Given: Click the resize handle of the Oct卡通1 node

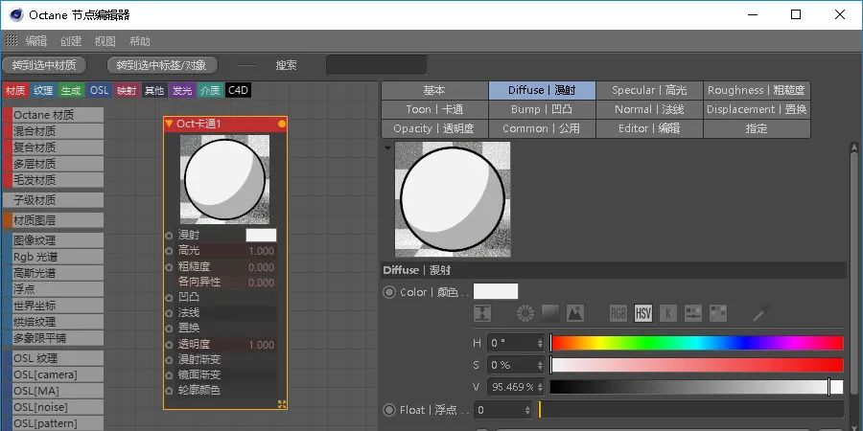Looking at the screenshot, I should pos(282,404).
